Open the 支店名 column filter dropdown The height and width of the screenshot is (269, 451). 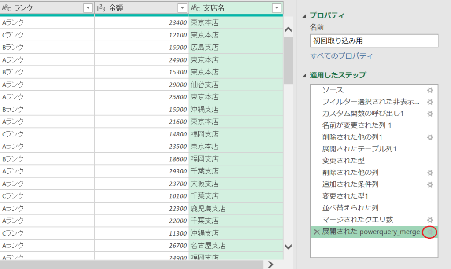point(277,7)
